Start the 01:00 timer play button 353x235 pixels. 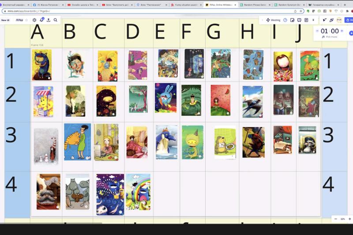(351, 33)
